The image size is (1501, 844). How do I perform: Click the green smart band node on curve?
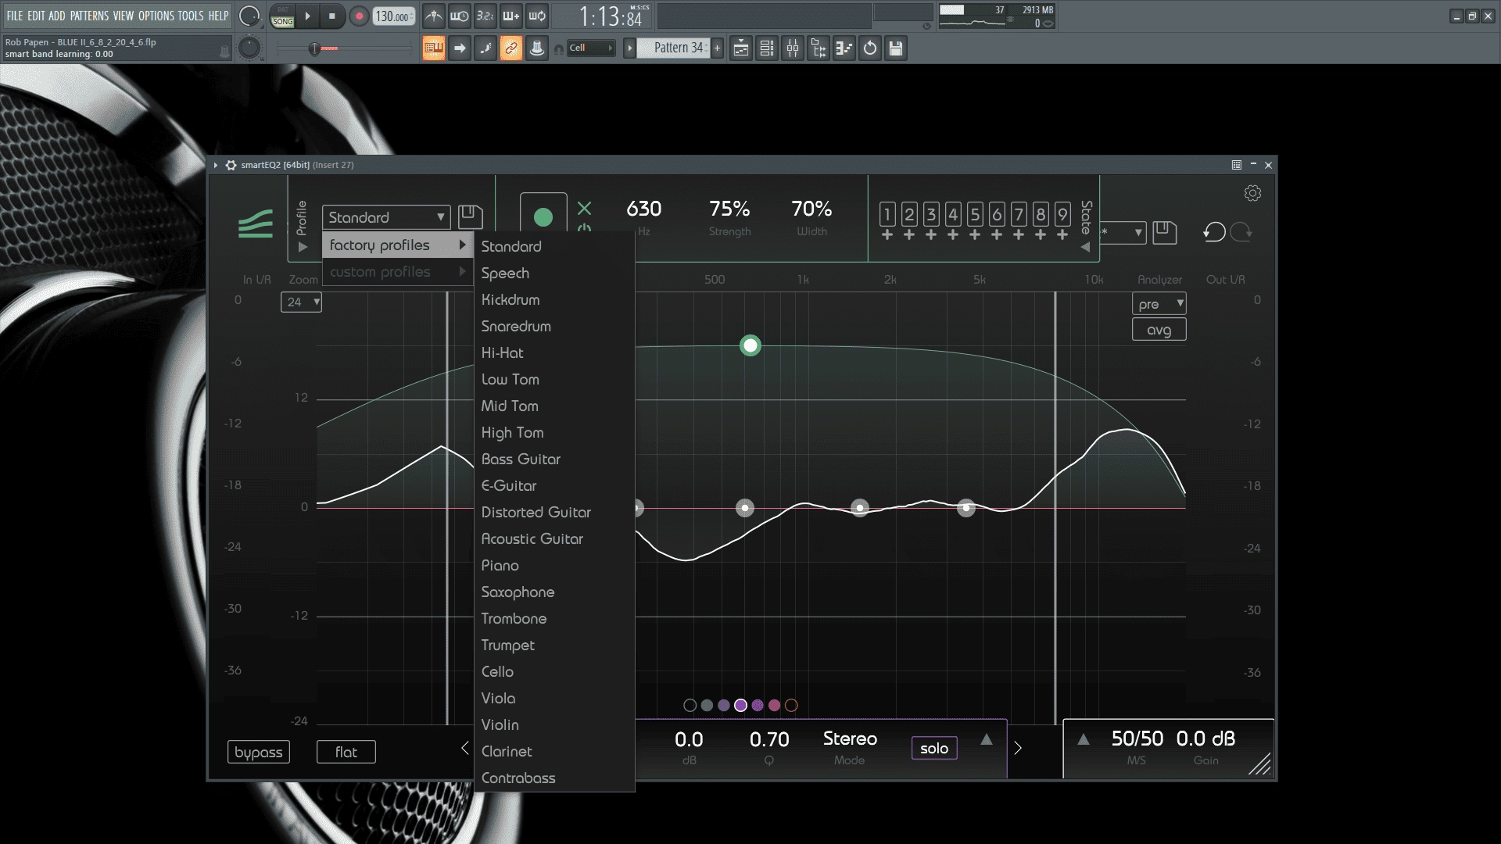pos(750,345)
